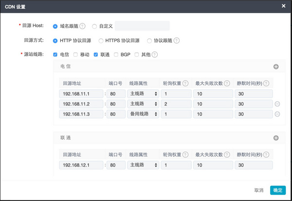Open 线路属性 dropdown for 192.168.12.1

(143, 166)
